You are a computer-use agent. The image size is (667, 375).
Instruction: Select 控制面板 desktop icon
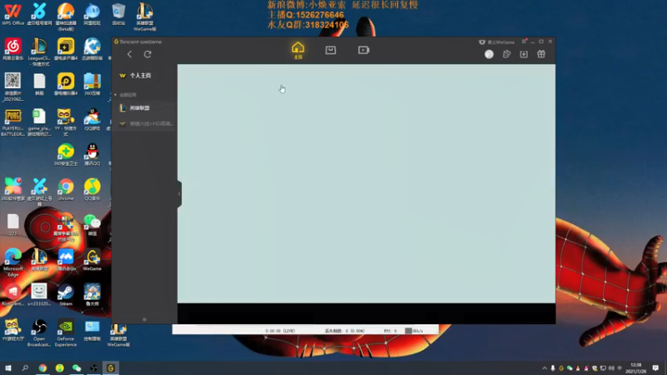pyautogui.click(x=92, y=330)
